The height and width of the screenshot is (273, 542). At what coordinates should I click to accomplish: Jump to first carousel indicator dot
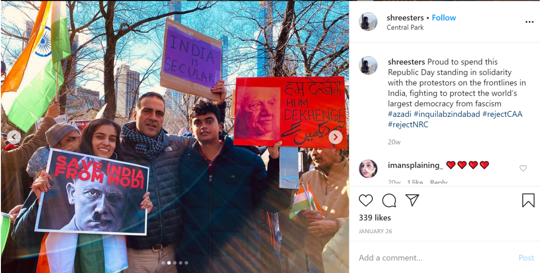point(163,263)
